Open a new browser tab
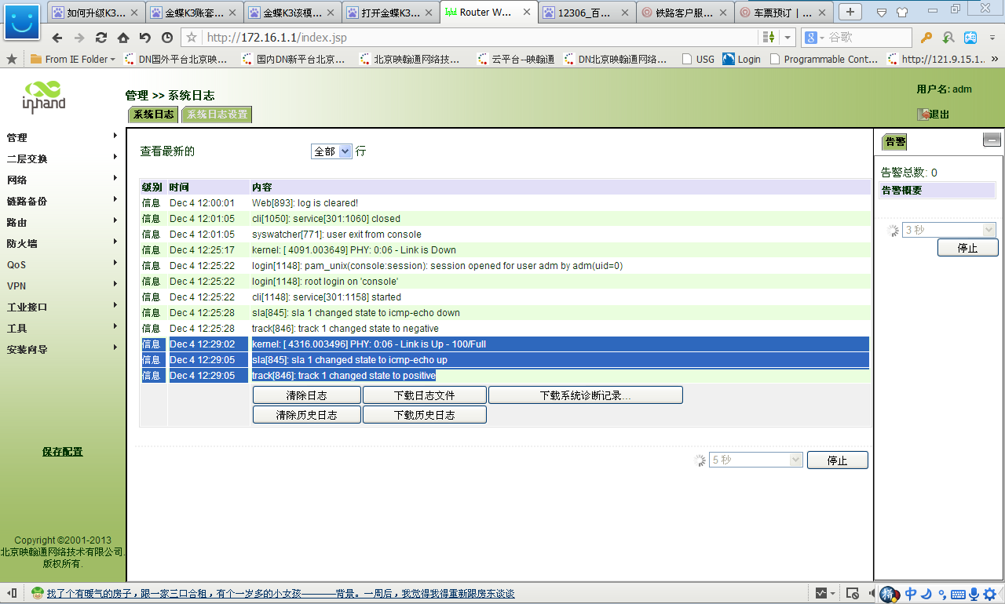The image size is (1005, 604). point(850,12)
